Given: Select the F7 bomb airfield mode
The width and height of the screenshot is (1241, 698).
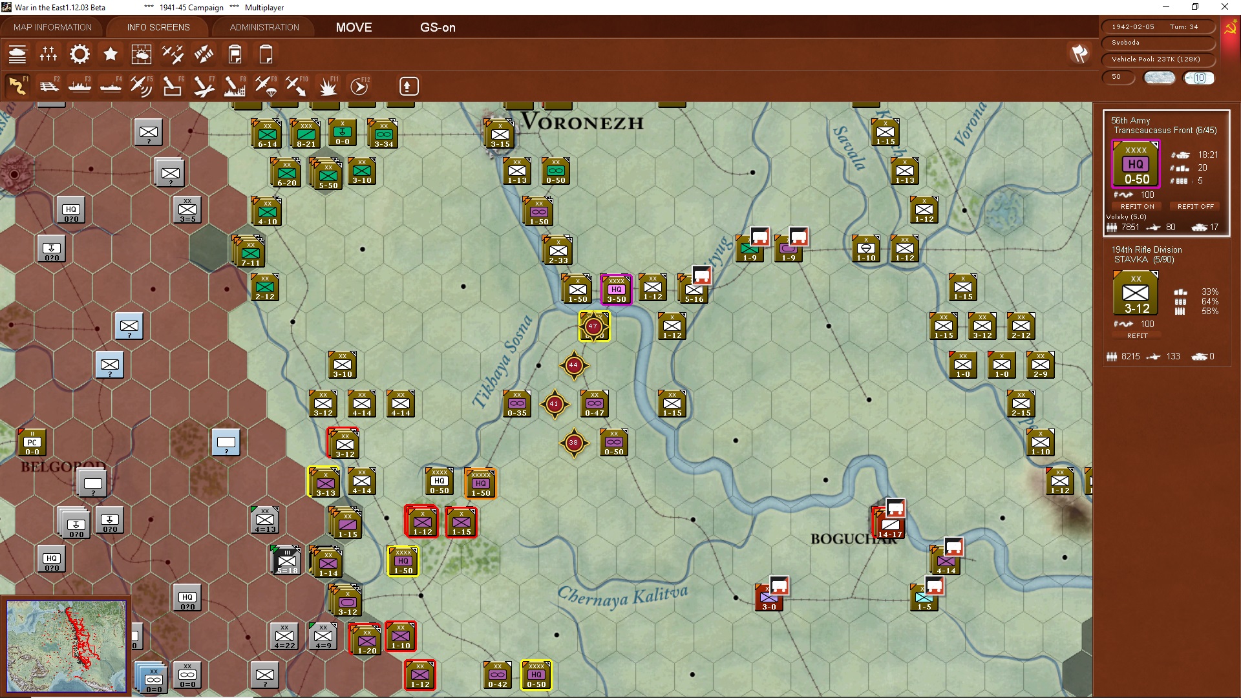Looking at the screenshot, I should point(204,86).
